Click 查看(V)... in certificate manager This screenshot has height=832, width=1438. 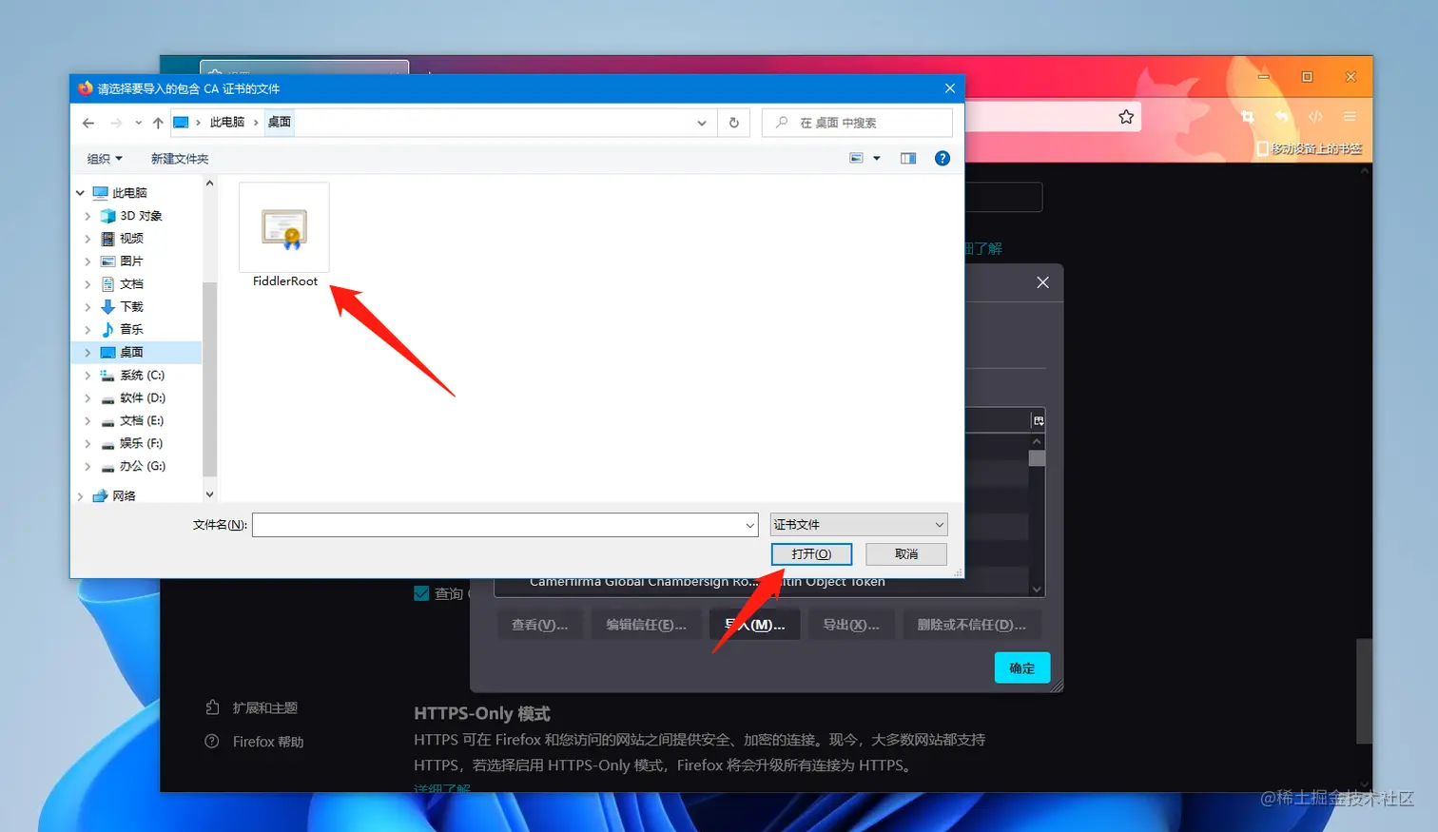pyautogui.click(x=539, y=625)
